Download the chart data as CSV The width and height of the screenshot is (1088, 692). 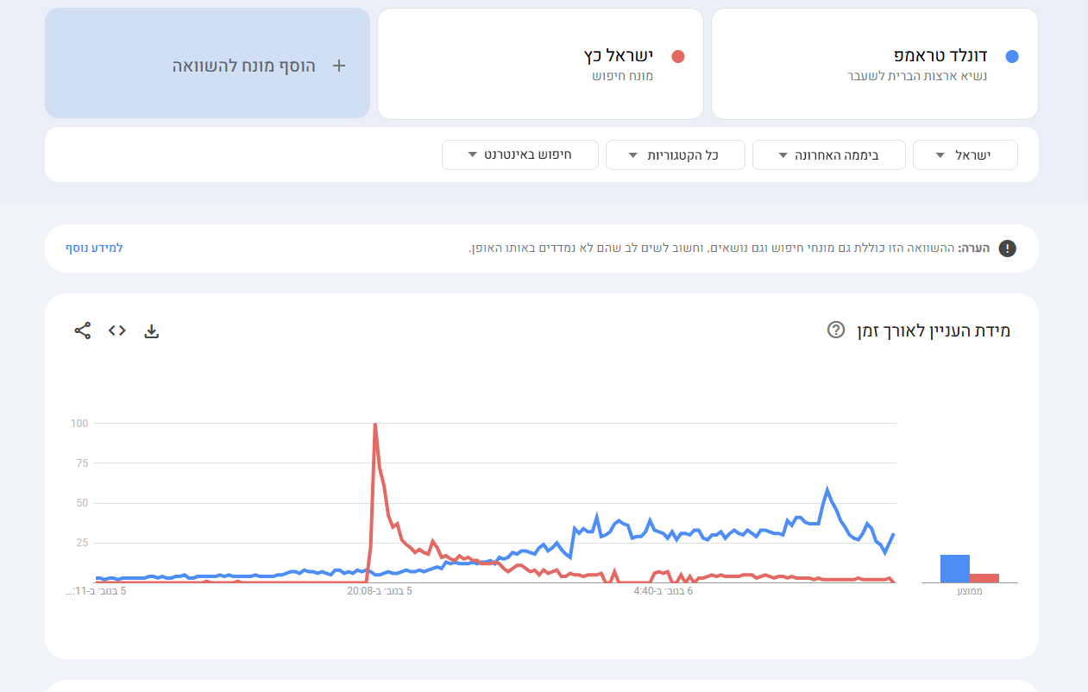pyautogui.click(x=152, y=330)
